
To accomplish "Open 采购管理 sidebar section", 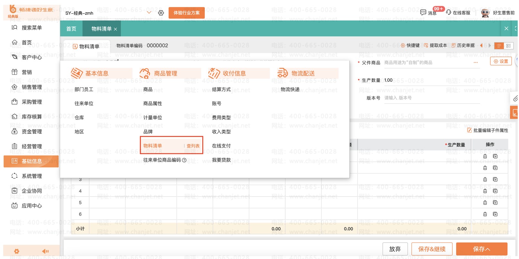I will pos(27,102).
